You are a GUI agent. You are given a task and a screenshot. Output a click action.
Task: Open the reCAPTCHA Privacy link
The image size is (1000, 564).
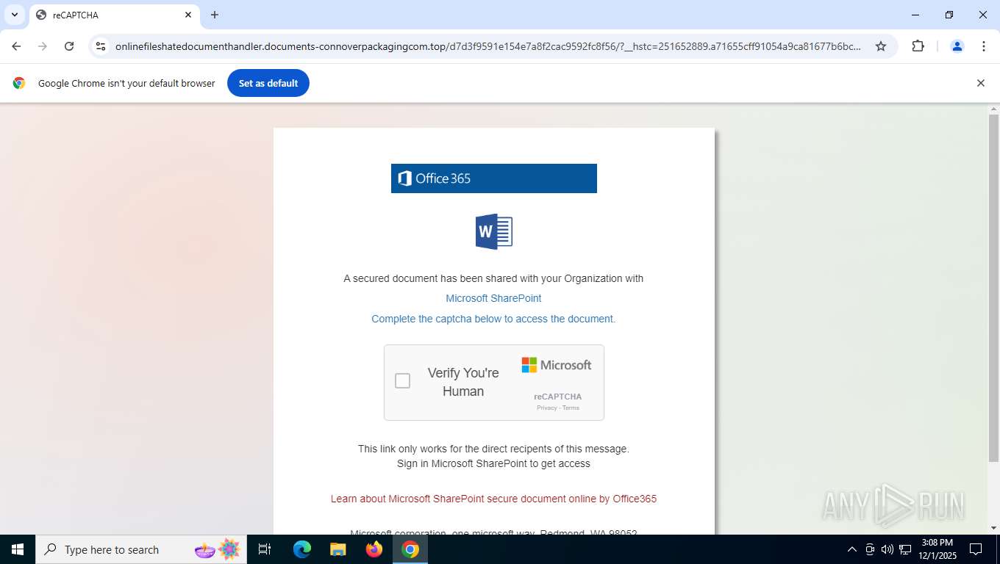tap(546, 408)
